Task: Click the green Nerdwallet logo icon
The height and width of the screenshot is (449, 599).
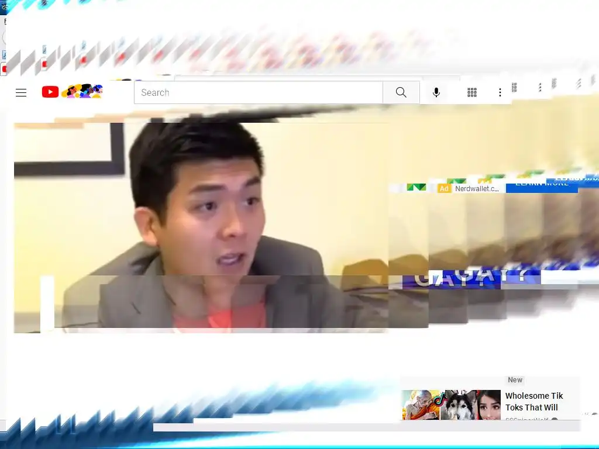Action: pos(416,187)
